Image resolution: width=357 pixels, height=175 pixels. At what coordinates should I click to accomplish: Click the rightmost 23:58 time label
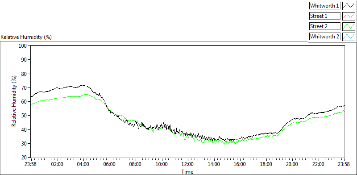[344, 165]
